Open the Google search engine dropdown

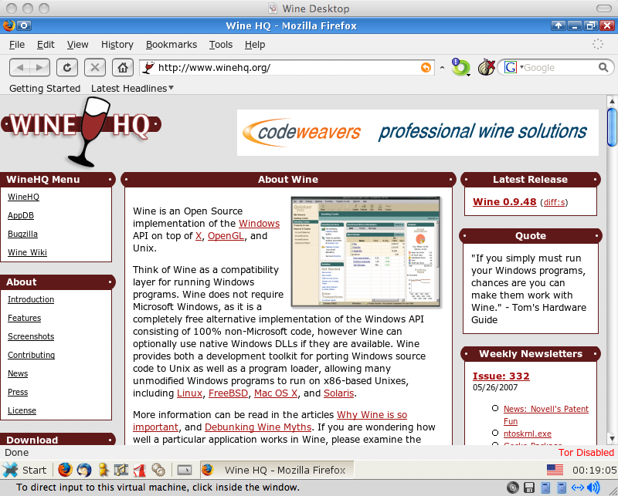coord(514,68)
